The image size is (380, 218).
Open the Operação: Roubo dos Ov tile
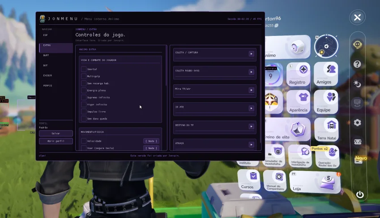[x=328, y=157]
